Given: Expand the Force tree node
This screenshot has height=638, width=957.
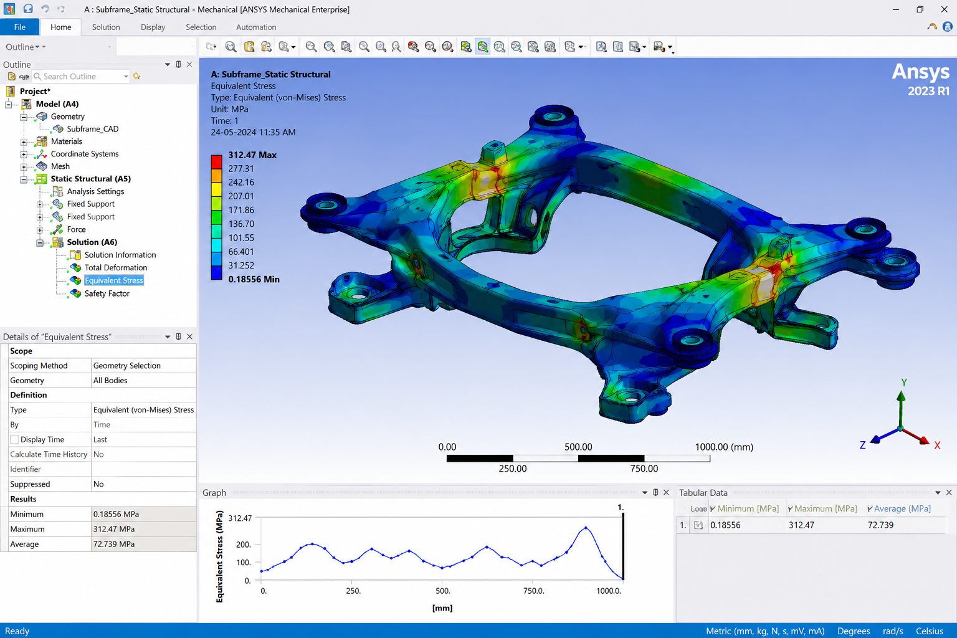Looking at the screenshot, I should pyautogui.click(x=40, y=229).
